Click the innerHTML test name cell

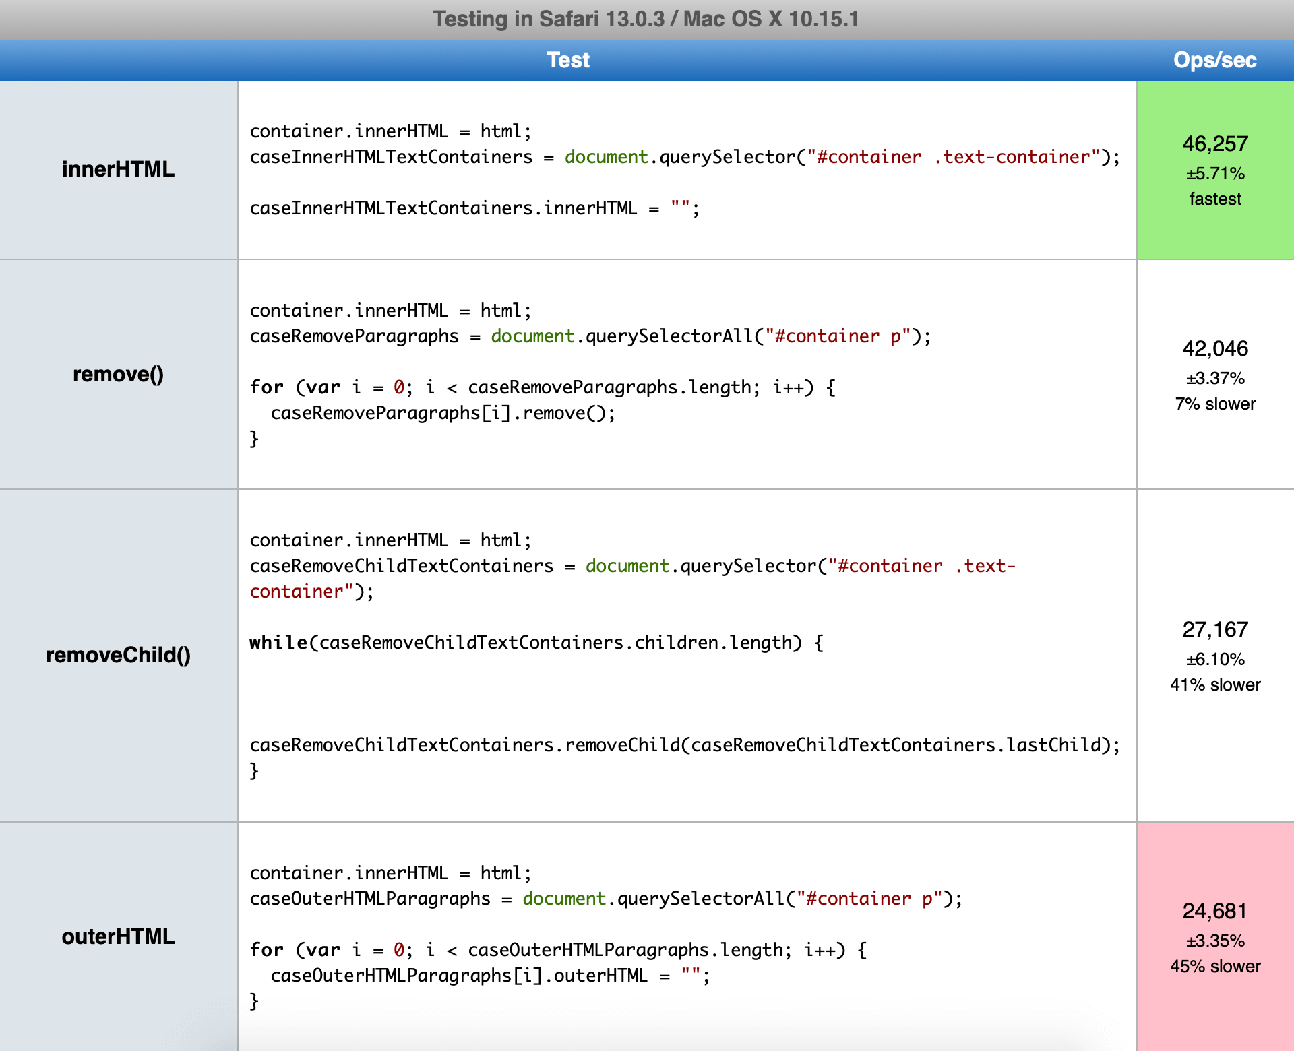(118, 169)
